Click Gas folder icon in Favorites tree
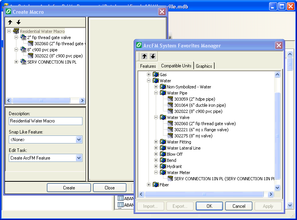297x220 pixels. coord(156,74)
